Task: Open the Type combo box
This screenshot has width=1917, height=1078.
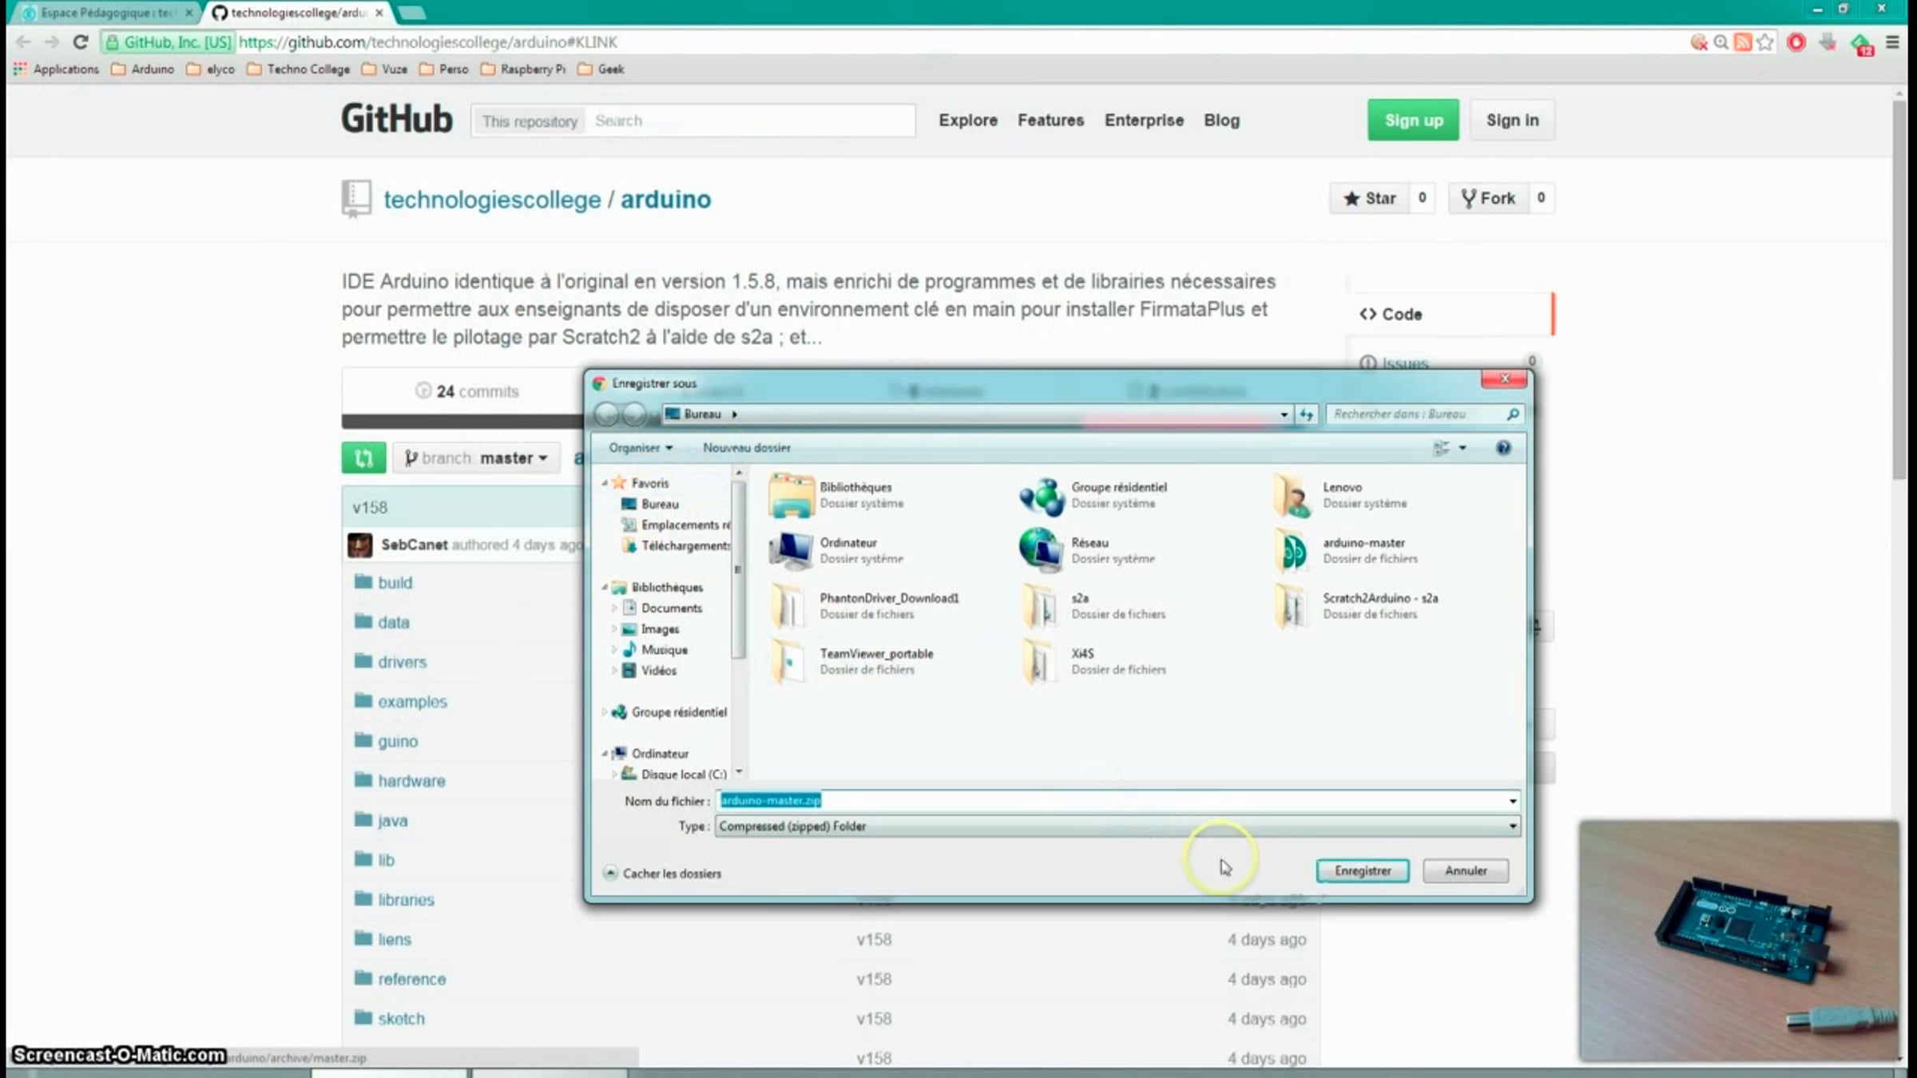Action: [1117, 826]
